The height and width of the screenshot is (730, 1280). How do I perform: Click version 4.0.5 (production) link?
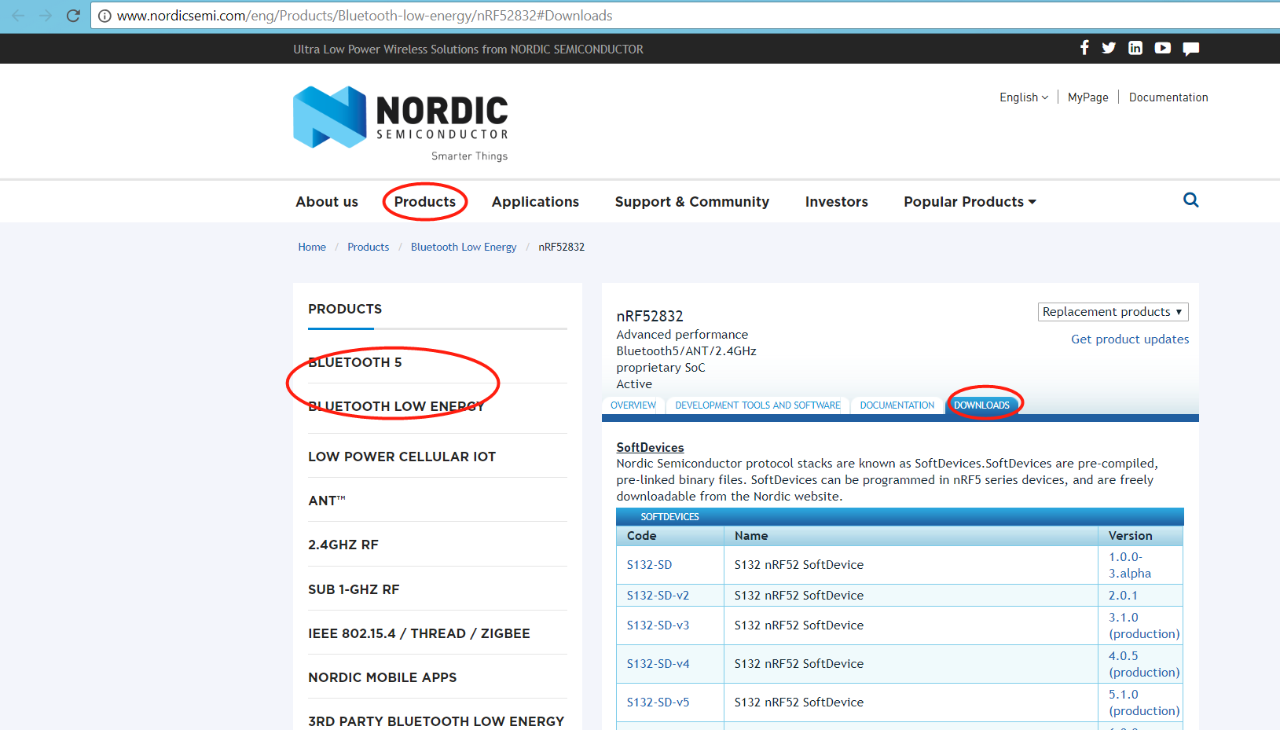(1144, 664)
